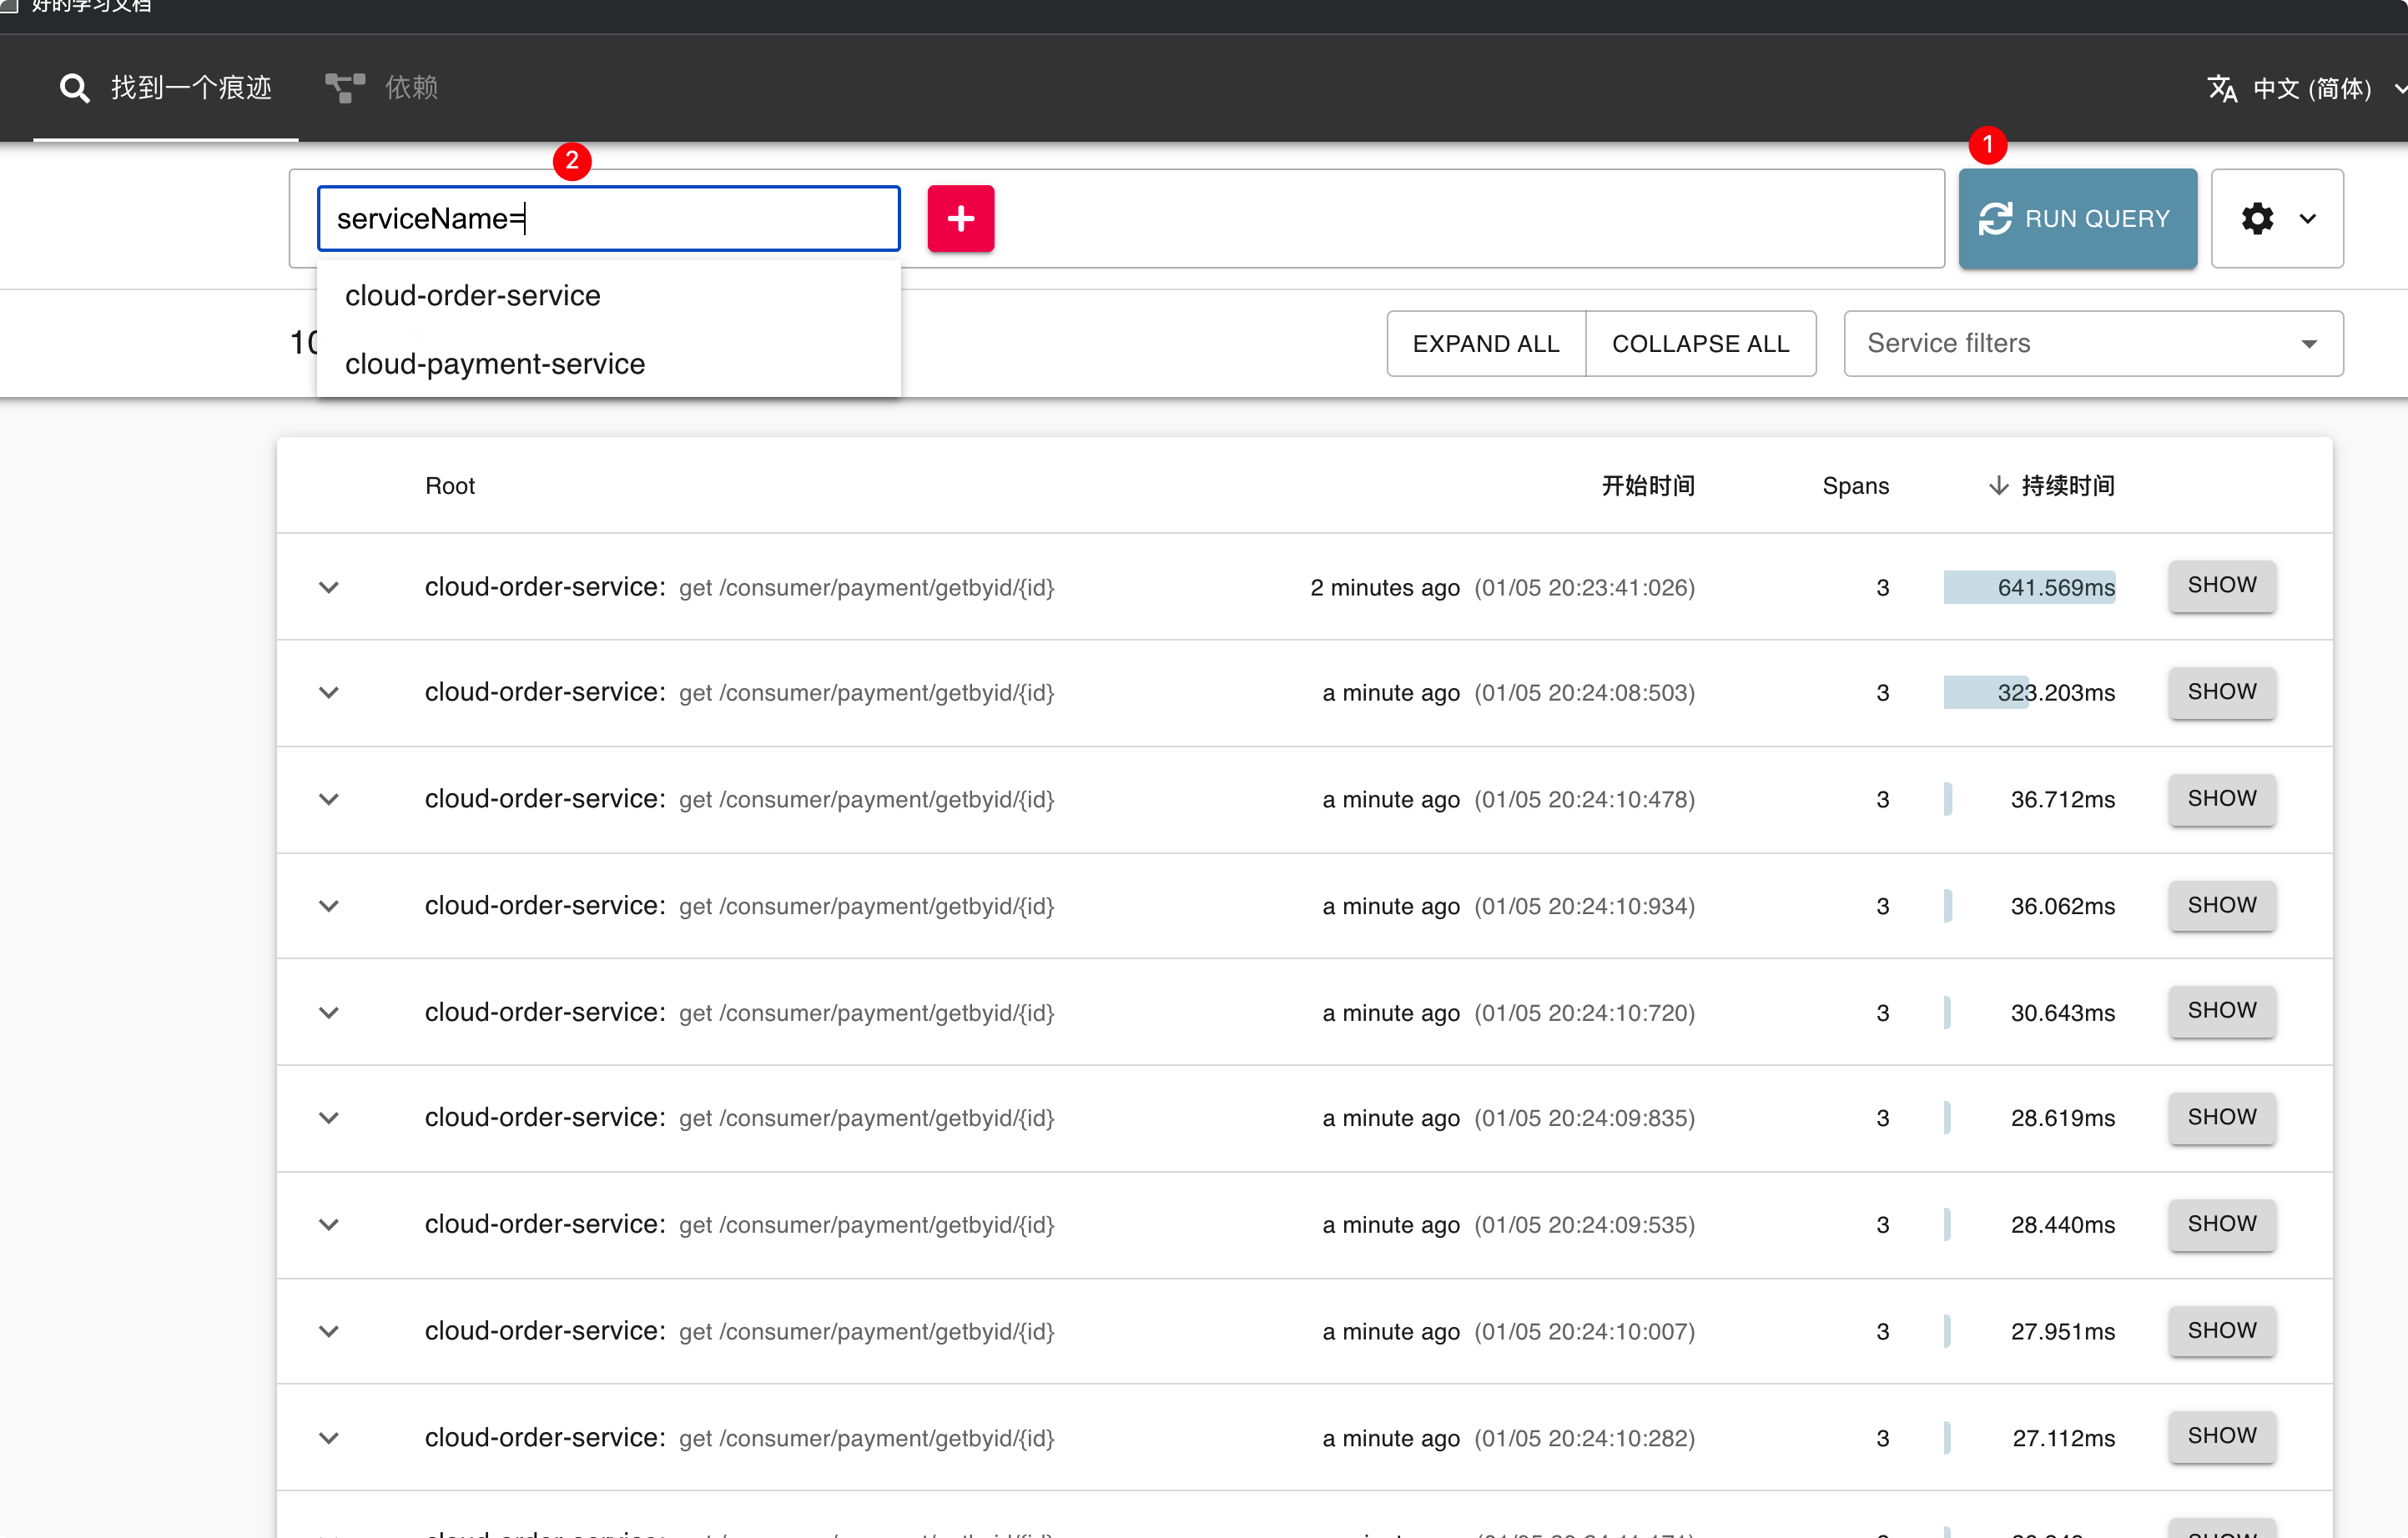Click the dependency graph icon
This screenshot has width=2408, height=1538.
click(345, 88)
